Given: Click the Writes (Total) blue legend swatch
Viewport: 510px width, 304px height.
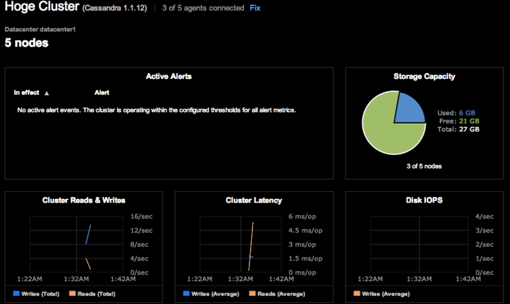Looking at the screenshot, I should (16, 293).
